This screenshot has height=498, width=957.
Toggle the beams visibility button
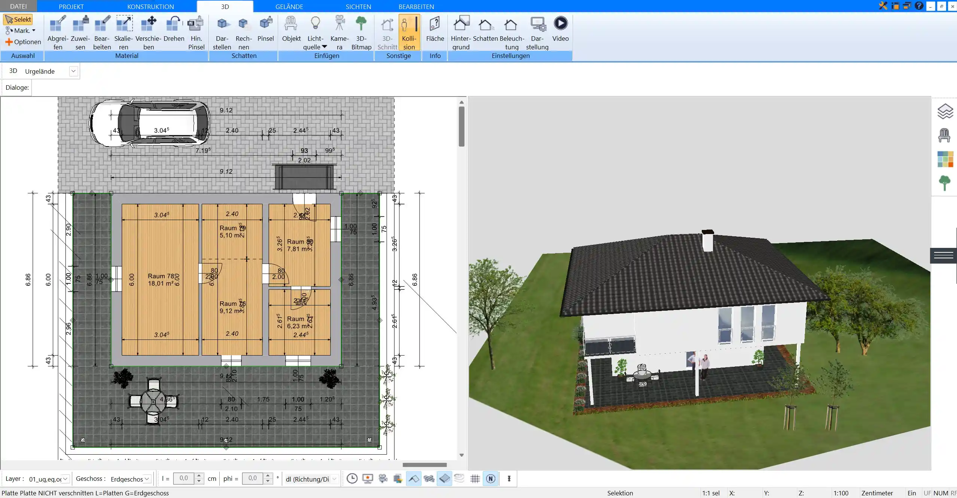click(x=429, y=479)
